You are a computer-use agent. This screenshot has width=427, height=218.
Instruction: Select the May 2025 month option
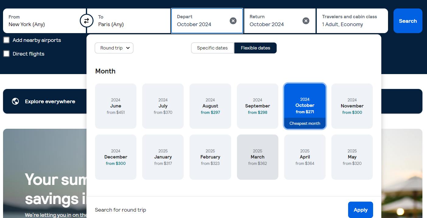(352, 157)
